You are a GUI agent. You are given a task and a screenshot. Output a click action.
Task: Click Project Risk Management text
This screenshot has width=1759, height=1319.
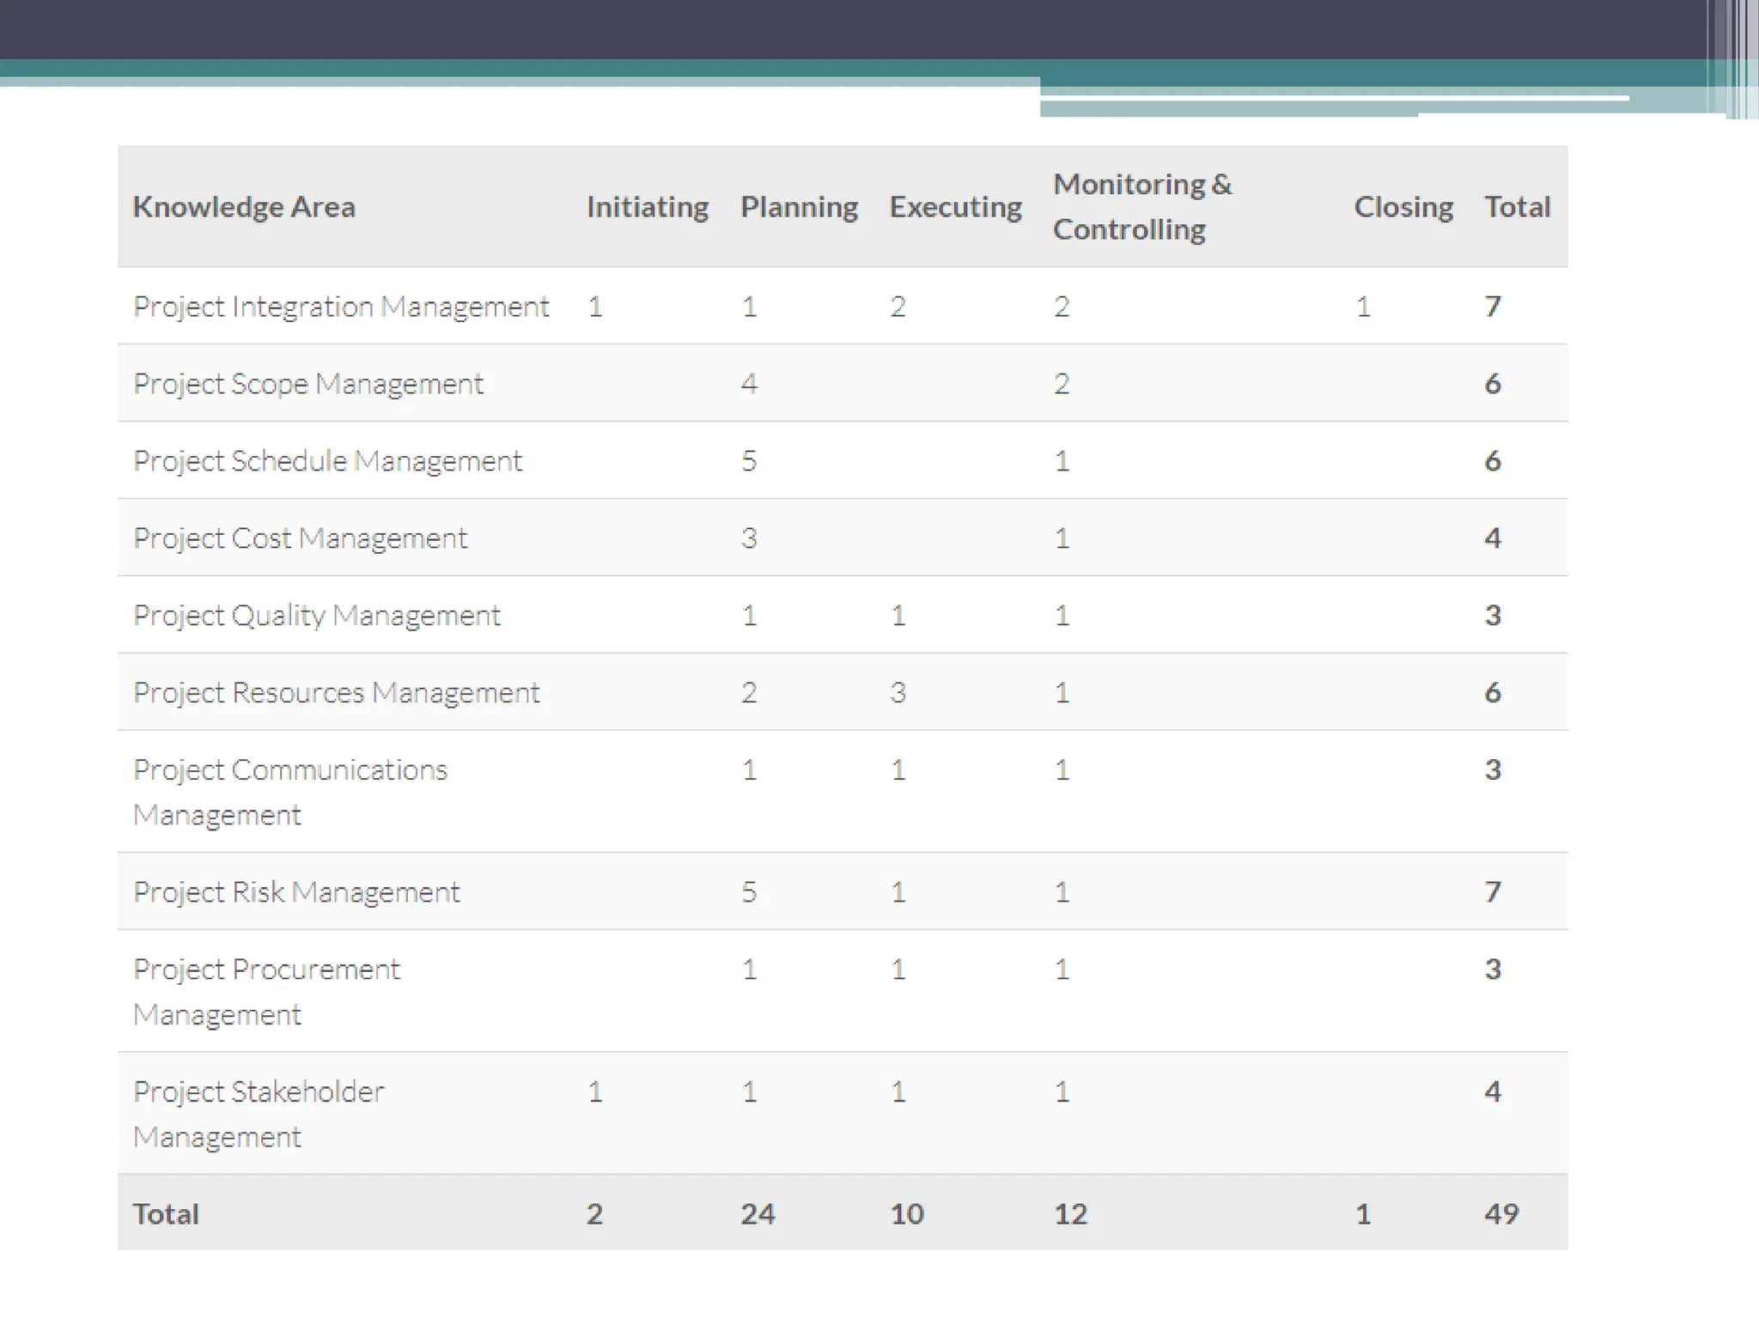tap(296, 892)
